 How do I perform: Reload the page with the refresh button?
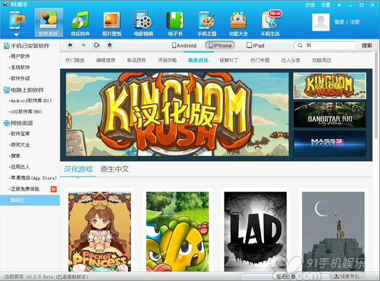[x=97, y=45]
